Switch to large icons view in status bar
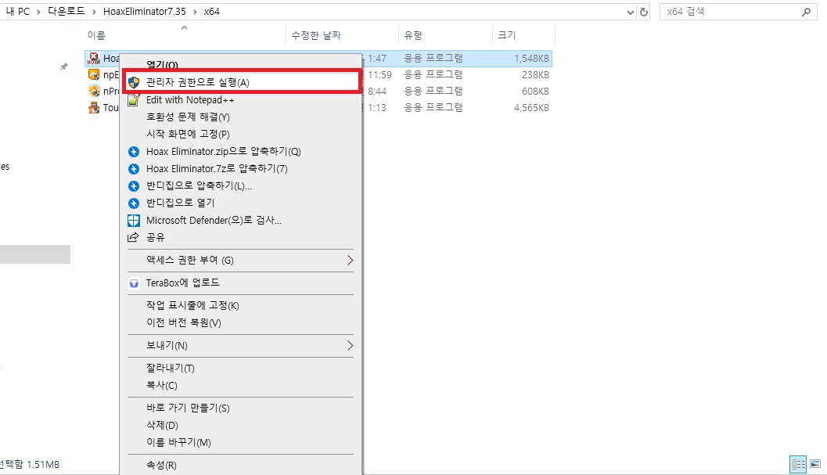The image size is (827, 475). tap(815, 465)
